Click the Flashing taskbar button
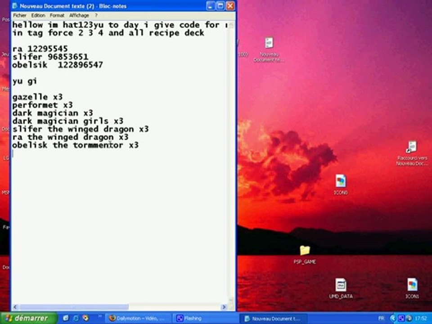The height and width of the screenshot is (324, 432). [x=205, y=319]
